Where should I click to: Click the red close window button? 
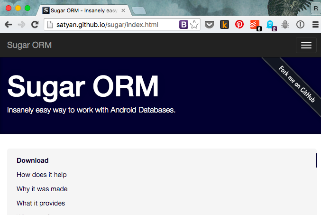tap(9, 8)
